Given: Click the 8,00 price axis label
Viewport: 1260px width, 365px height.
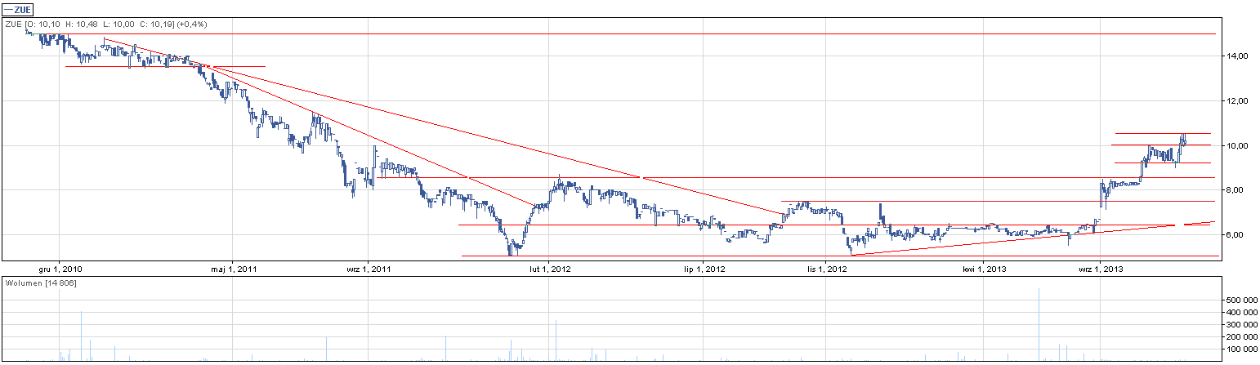Looking at the screenshot, I should 1234,190.
